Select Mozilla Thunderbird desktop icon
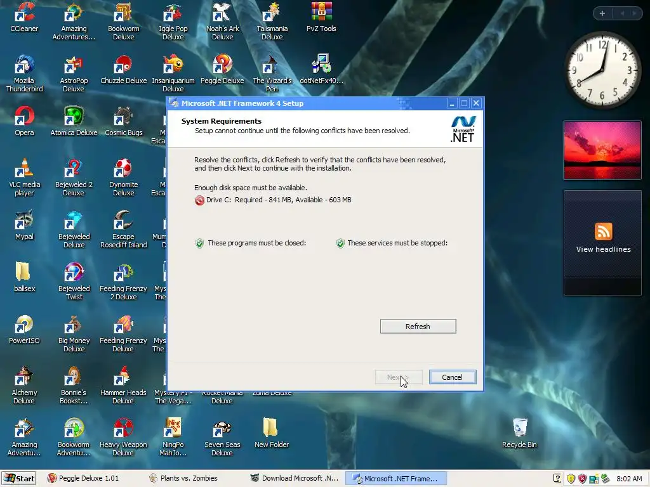The width and height of the screenshot is (650, 487). [x=25, y=74]
